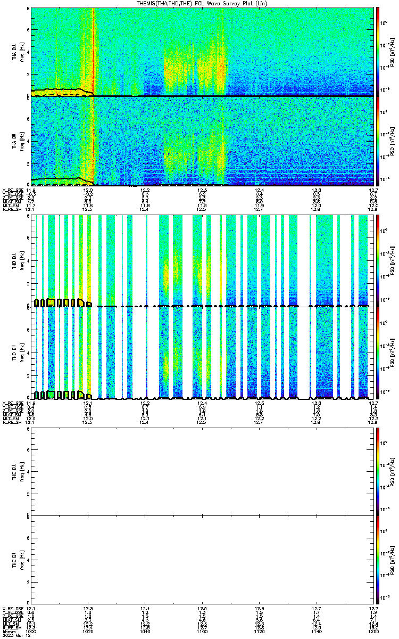Click the THA B-perpendicular PSD color bar

pos(378,51)
